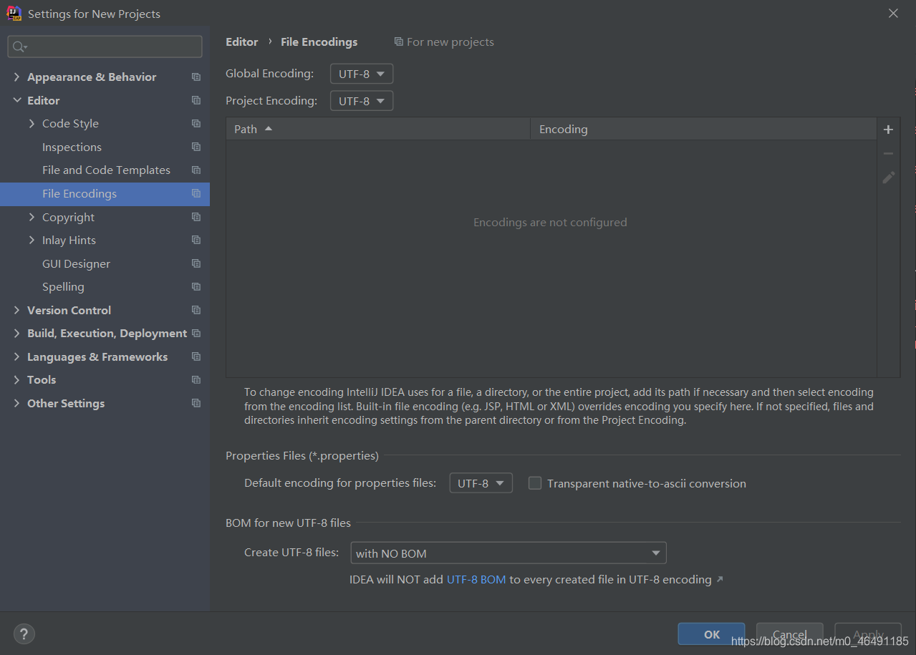Open the Create UTF-8 files dropdown

(508, 553)
